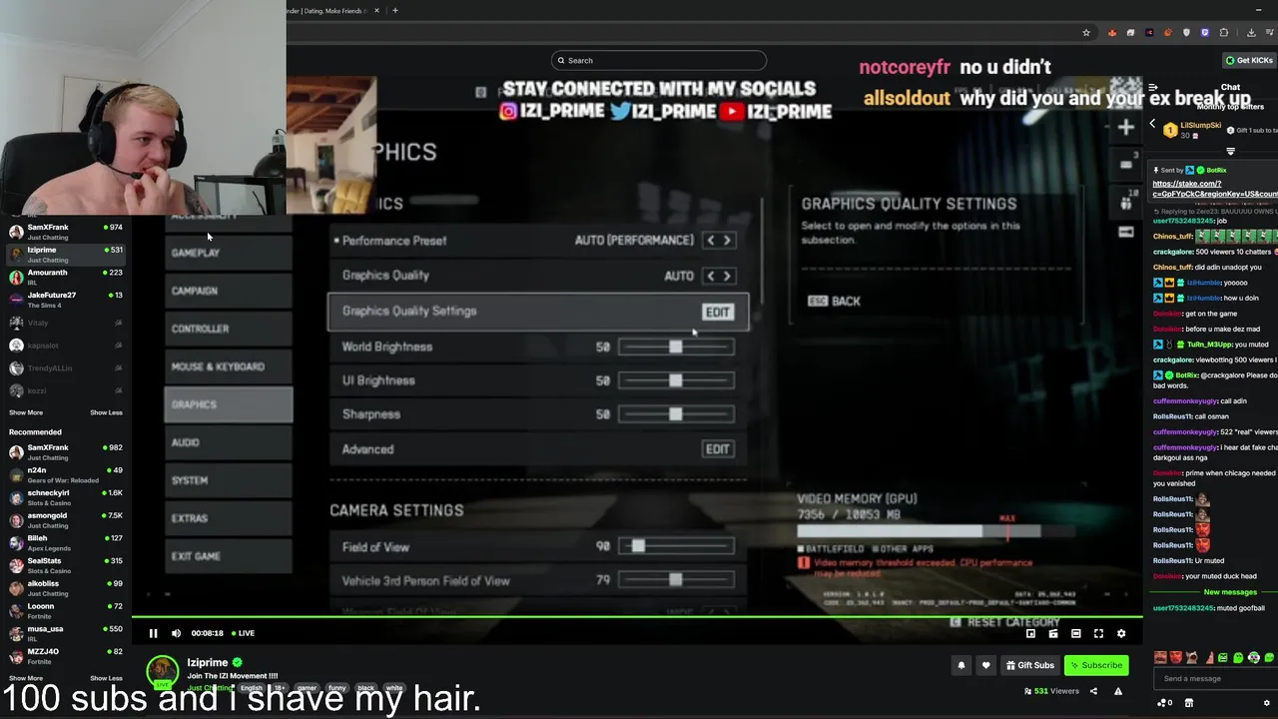Click Edit for Graphics Quality Settings
The image size is (1278, 719).
[x=718, y=313]
